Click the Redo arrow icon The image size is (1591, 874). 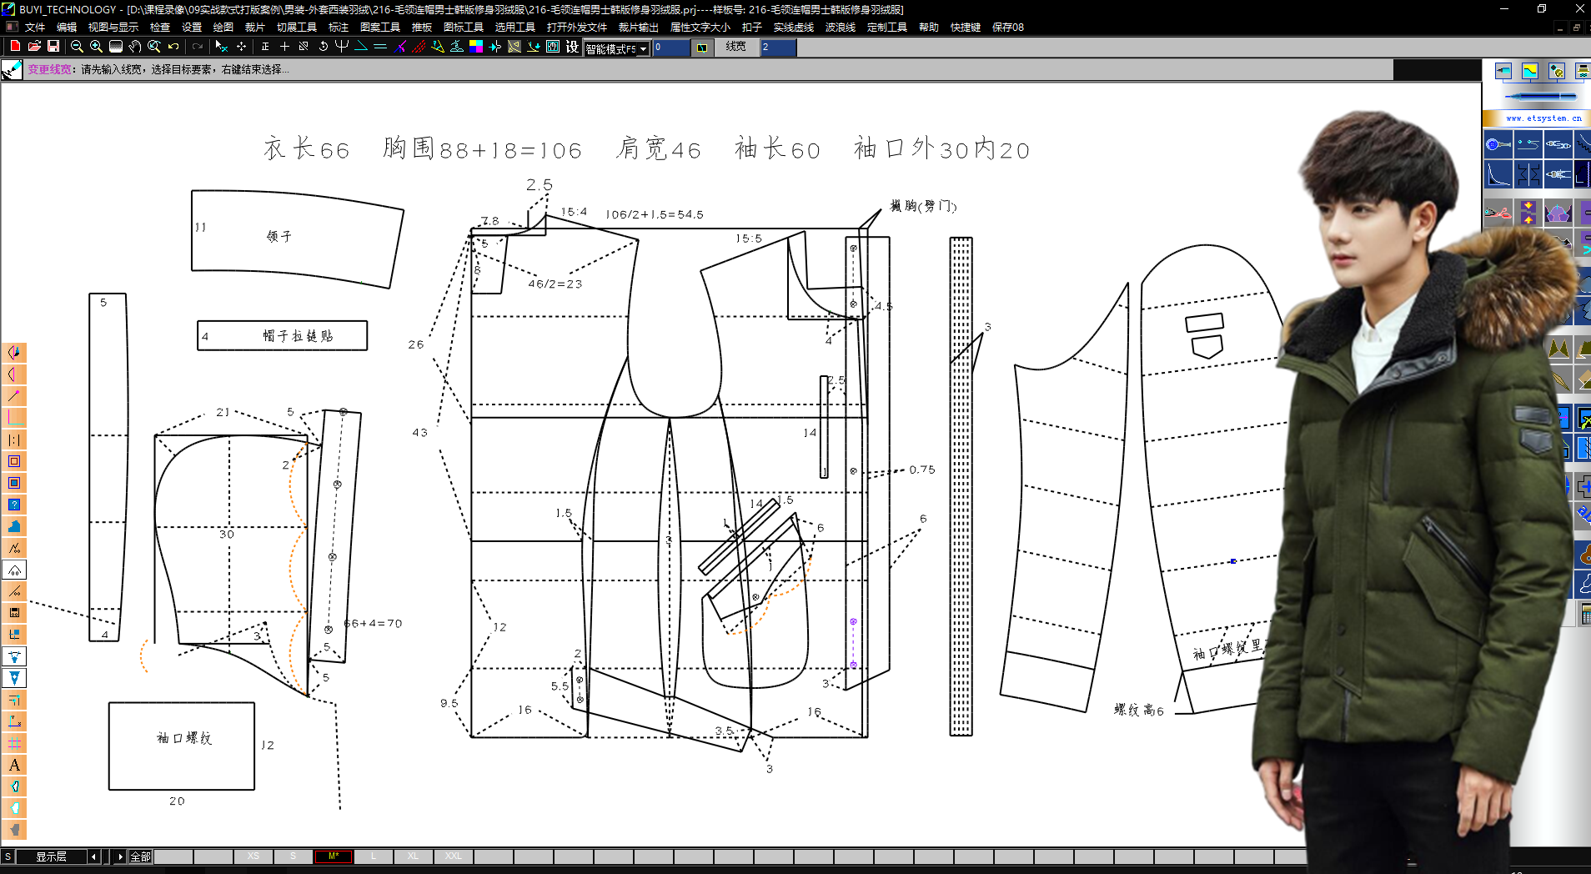198,47
